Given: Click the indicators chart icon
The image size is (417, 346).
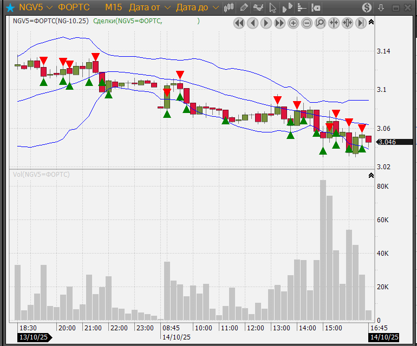Looking at the screenshot, I should 258,8.
